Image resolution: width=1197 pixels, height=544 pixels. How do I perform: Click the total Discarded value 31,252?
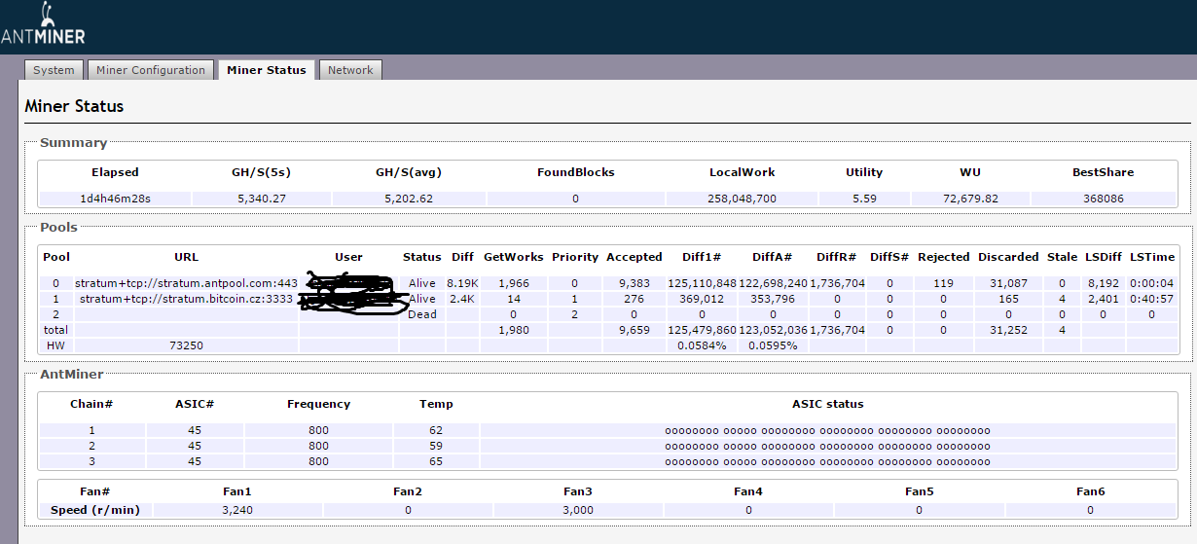[1007, 330]
